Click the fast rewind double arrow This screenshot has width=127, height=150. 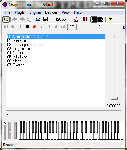coord(13,27)
